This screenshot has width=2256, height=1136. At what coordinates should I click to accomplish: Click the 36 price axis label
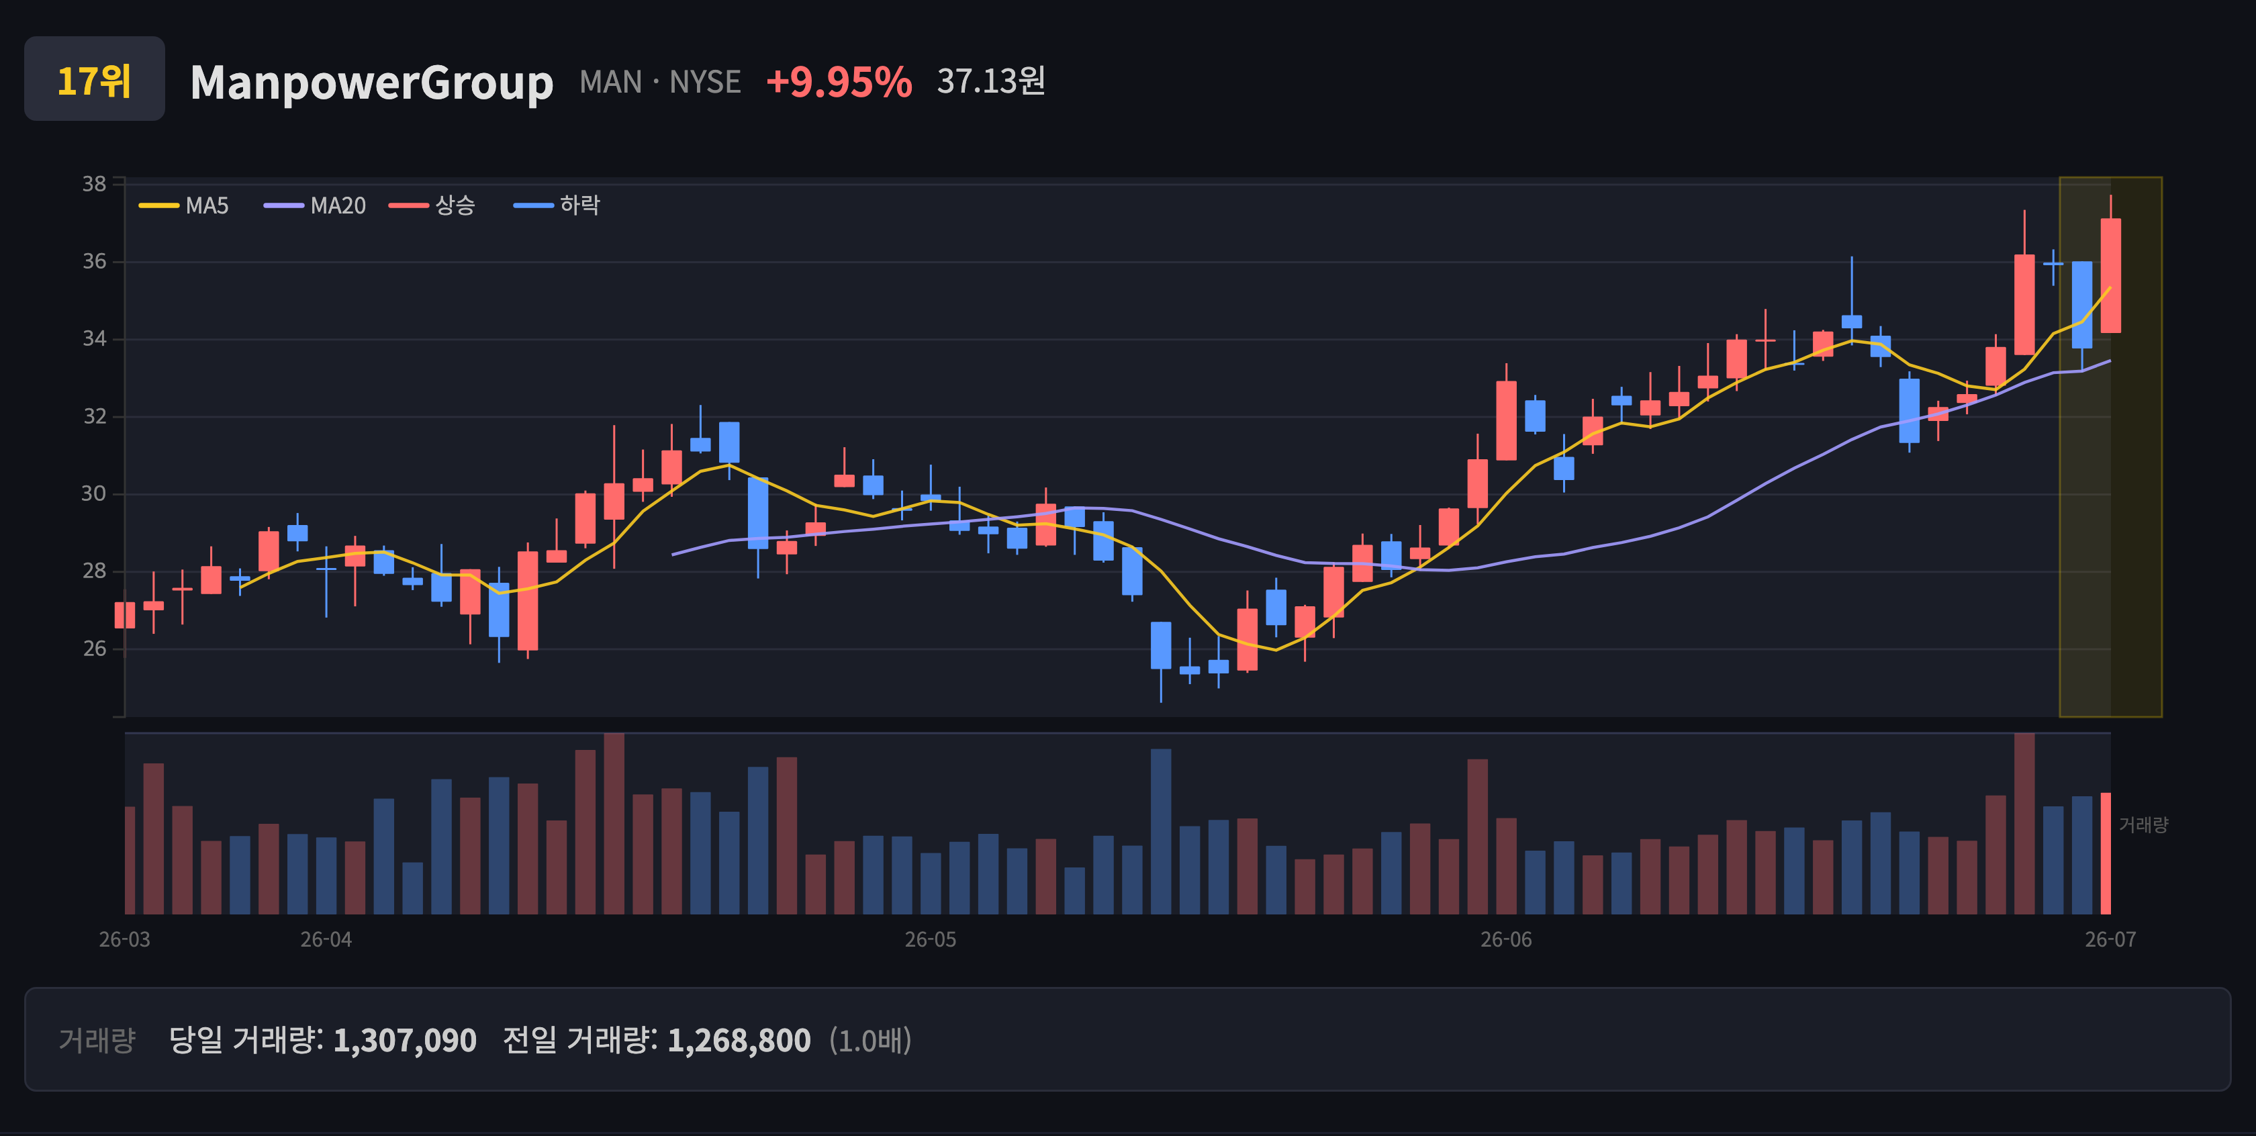click(x=95, y=261)
